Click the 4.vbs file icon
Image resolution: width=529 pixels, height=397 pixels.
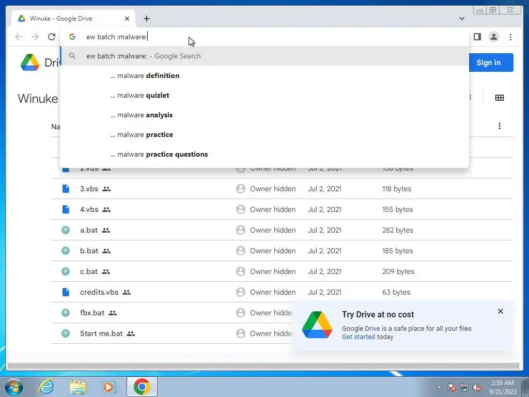(66, 209)
